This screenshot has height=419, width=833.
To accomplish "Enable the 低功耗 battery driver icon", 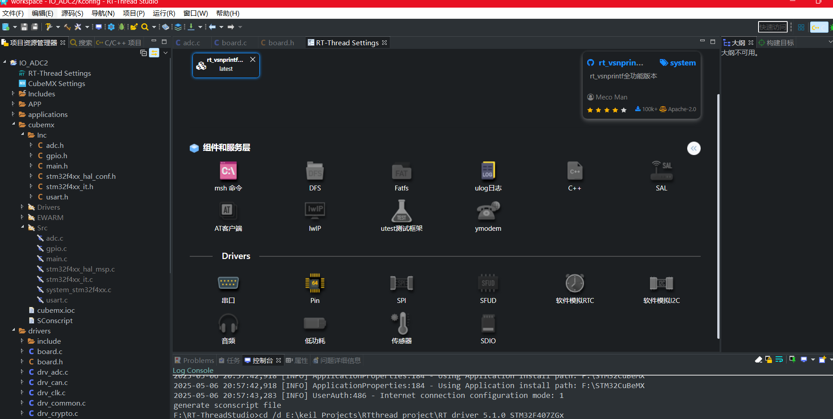I will (x=315, y=324).
